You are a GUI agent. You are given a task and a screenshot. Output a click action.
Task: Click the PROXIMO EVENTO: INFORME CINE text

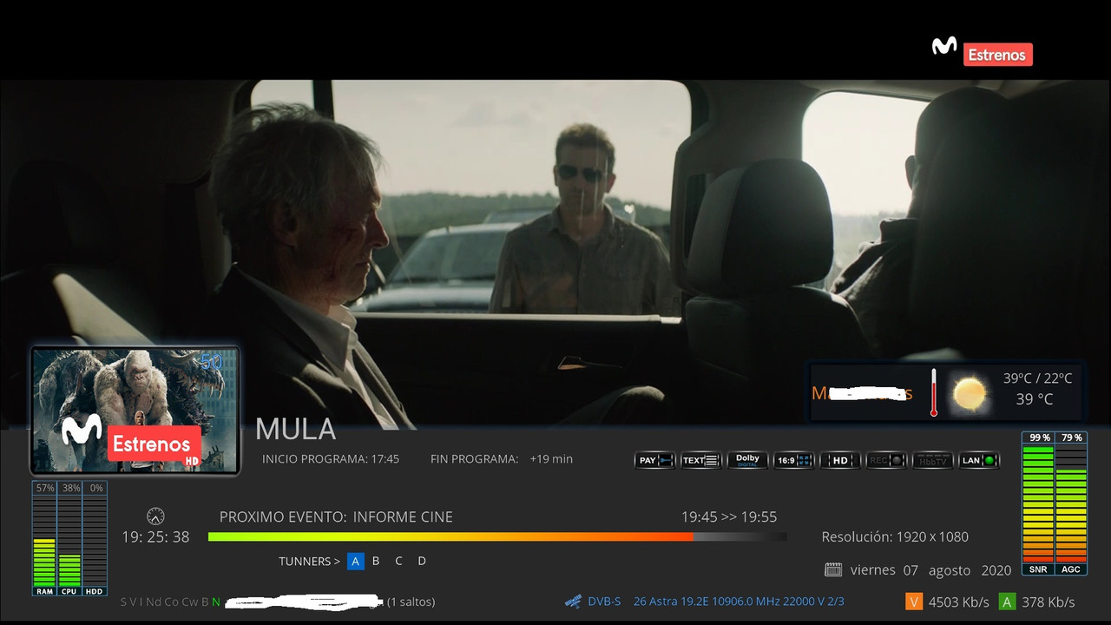click(336, 516)
